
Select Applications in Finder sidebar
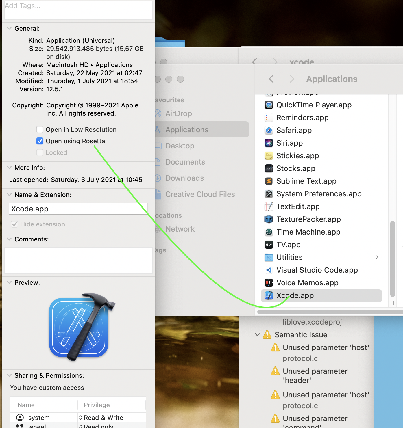pyautogui.click(x=202, y=130)
